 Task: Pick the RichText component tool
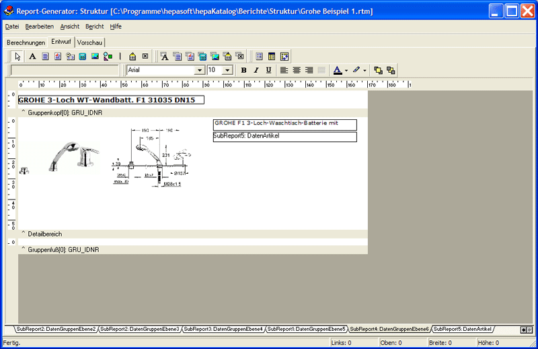click(x=58, y=57)
